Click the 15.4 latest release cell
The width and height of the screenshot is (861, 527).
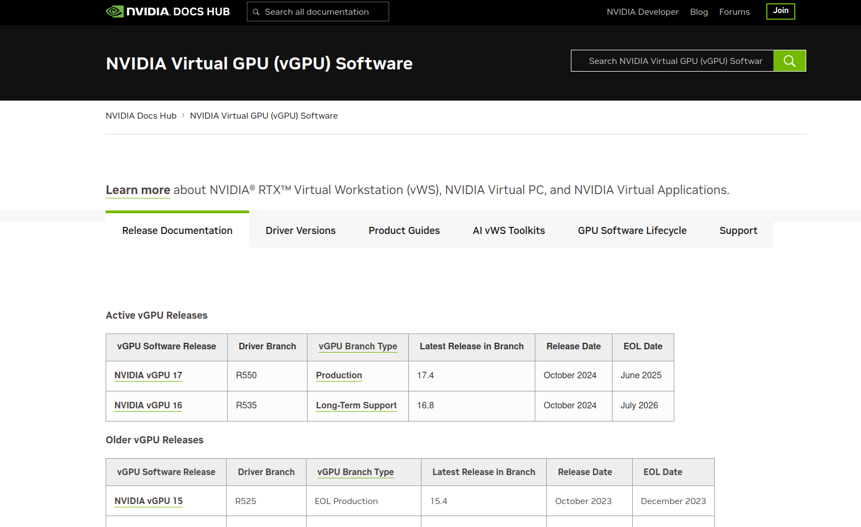point(484,501)
